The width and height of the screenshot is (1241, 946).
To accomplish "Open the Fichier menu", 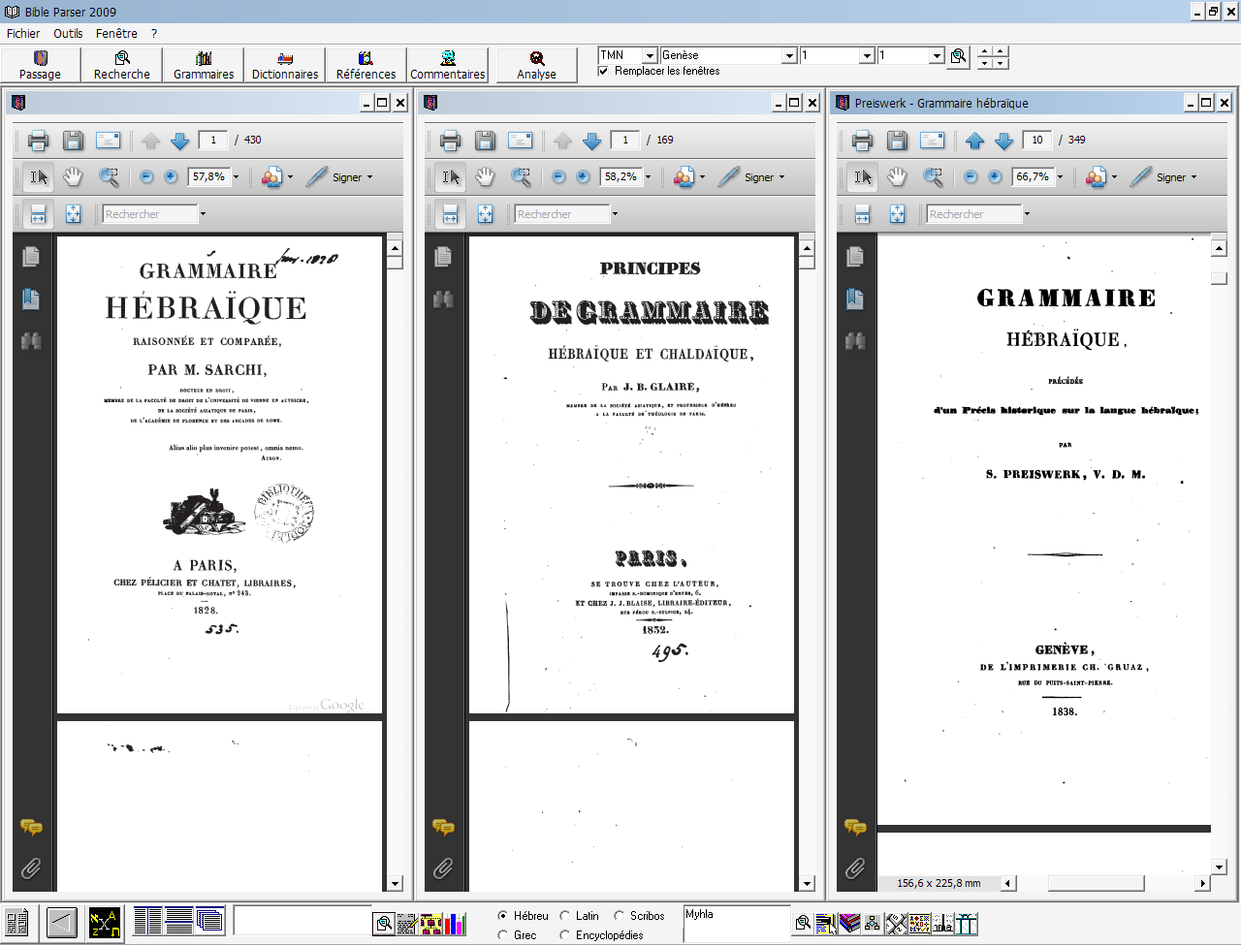I will pos(23,33).
